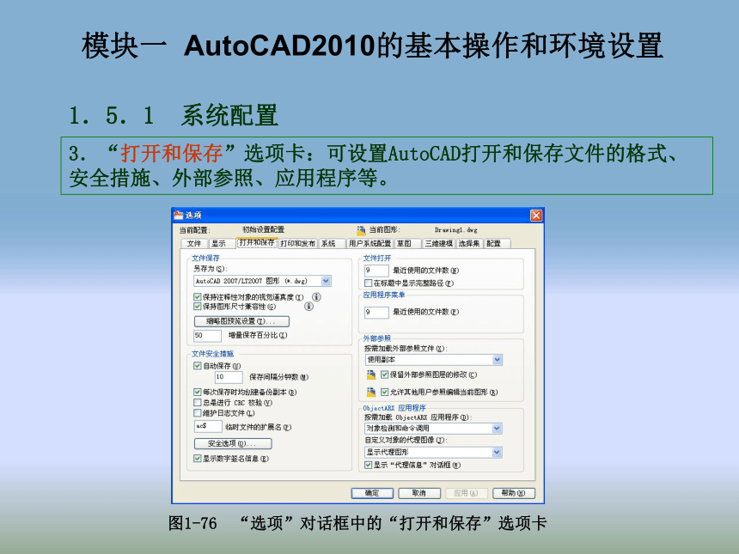Screen dimensions: 739x554
Task: Click the 图1-76 caption text below the dialog
Action: tap(357, 523)
